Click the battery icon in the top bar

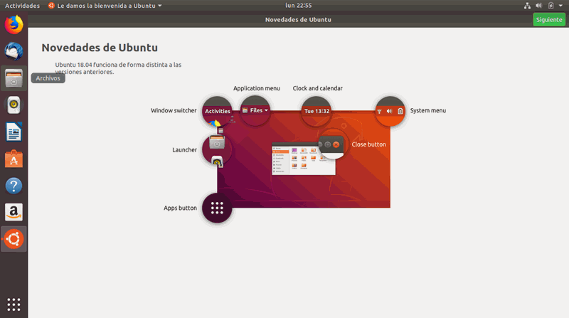click(551, 5)
